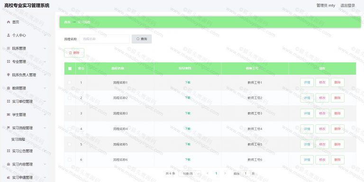364x182 pixels.
Task: Click the flag icon for 实习流程管理
Action: [x=9, y=128]
